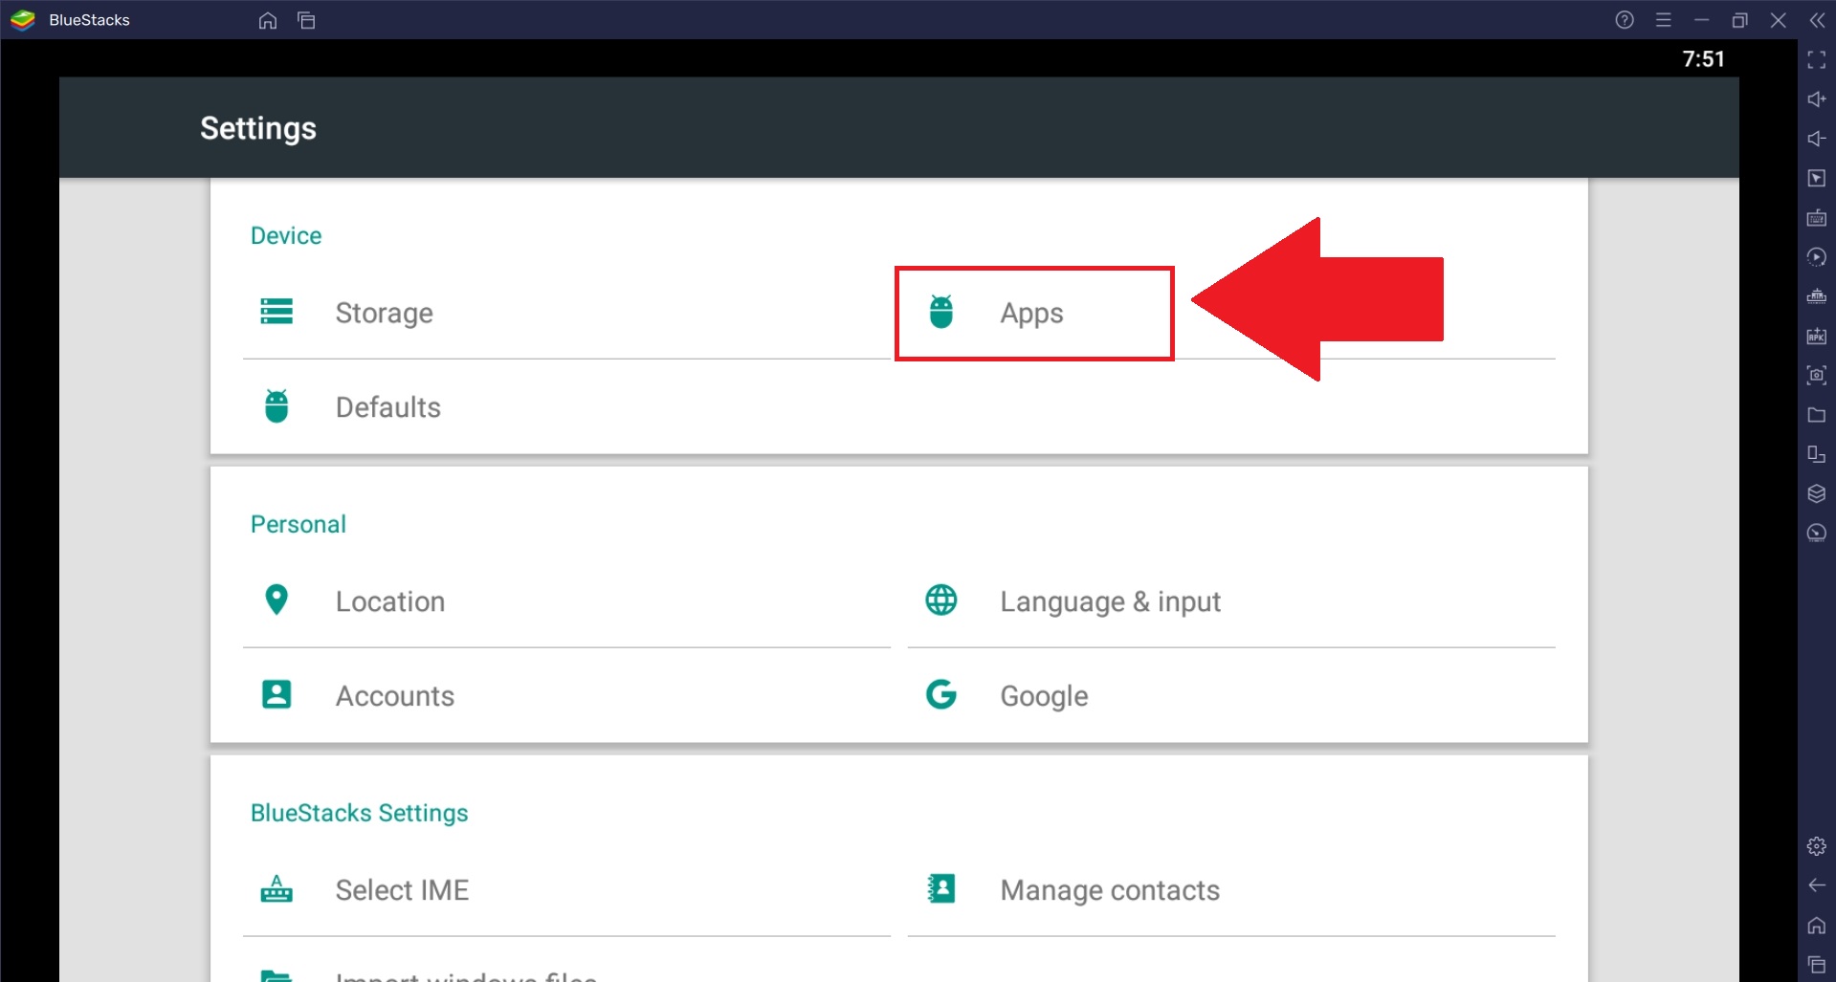Toggle Eco mode gauge icon
Viewport: 1836px width, 982px height.
click(x=1817, y=534)
